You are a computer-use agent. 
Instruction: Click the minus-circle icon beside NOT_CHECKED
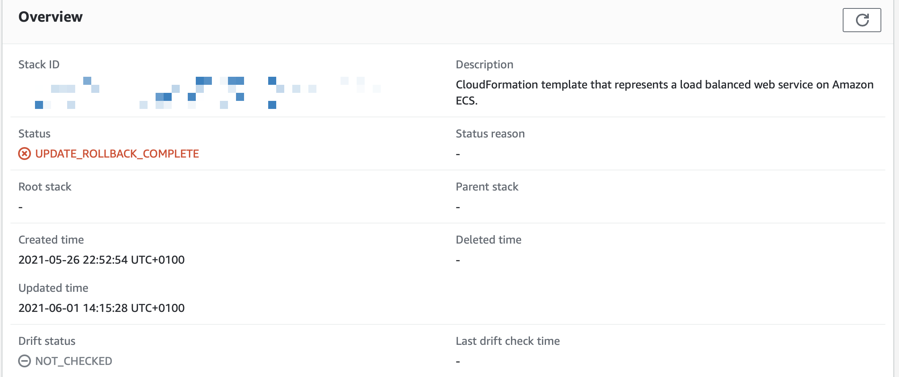point(25,361)
